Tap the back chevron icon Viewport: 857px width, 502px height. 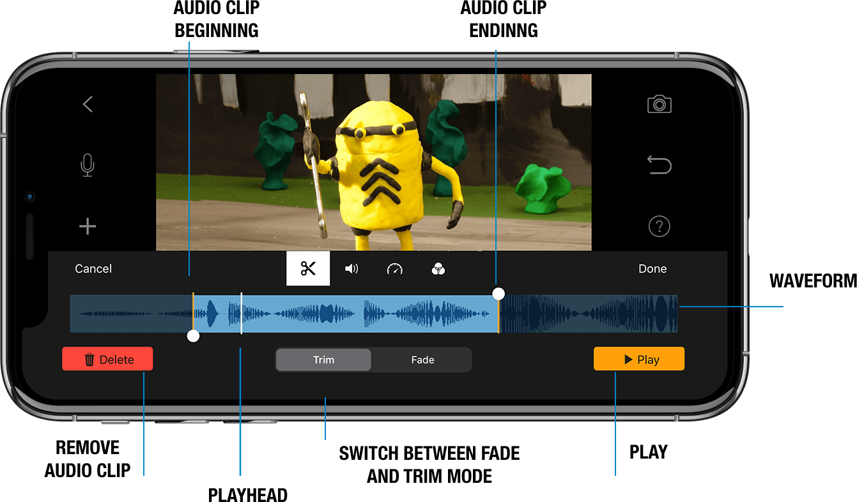[88, 104]
